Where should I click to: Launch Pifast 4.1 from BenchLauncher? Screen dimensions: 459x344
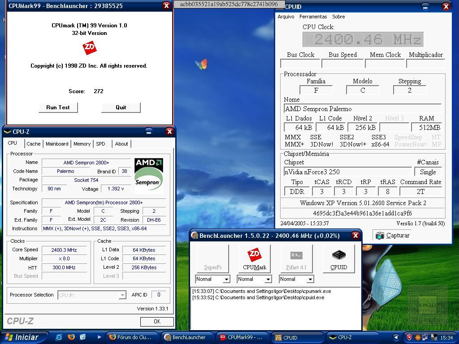coord(296,259)
